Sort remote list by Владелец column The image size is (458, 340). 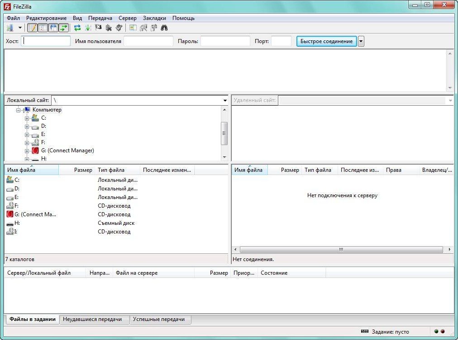[436, 170]
